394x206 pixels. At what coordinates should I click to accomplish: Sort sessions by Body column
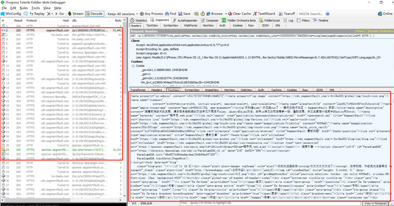click(x=118, y=21)
